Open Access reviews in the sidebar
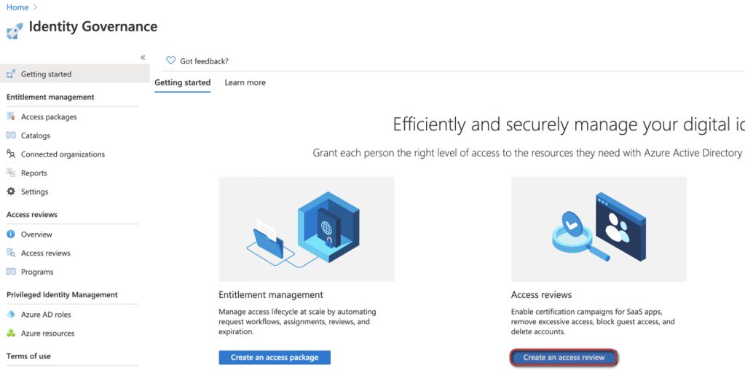 [45, 253]
